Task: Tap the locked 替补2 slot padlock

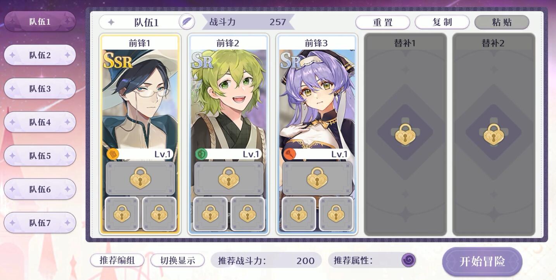Action: [x=494, y=134]
